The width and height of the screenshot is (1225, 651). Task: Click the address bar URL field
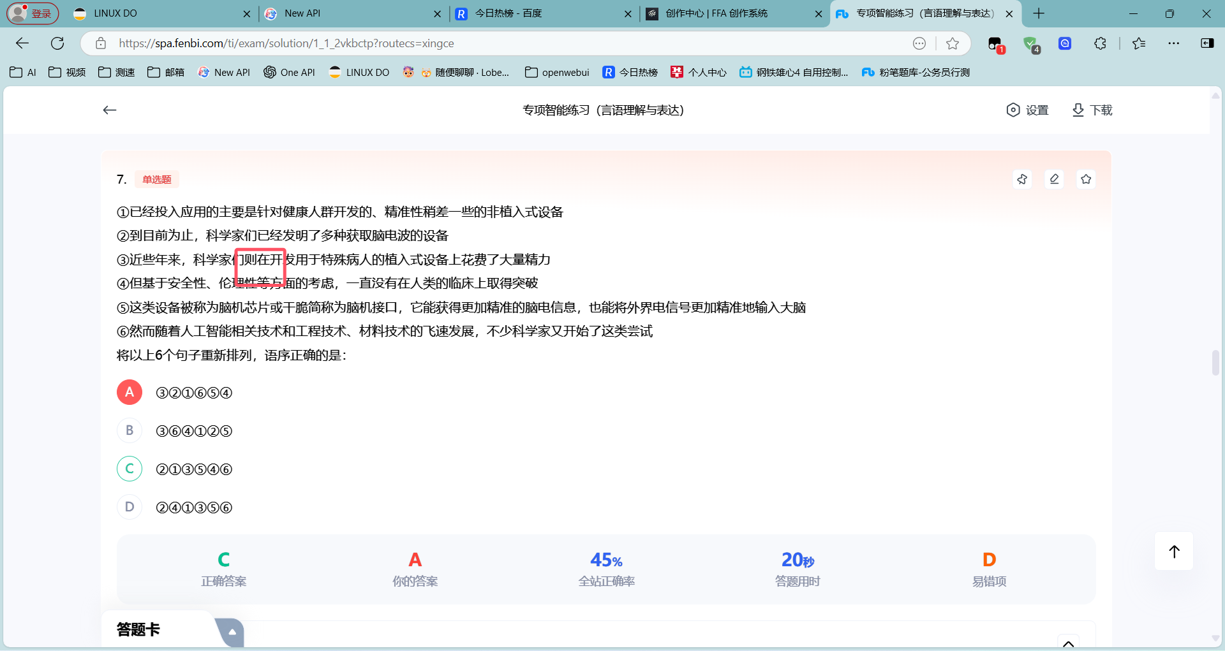tap(504, 43)
